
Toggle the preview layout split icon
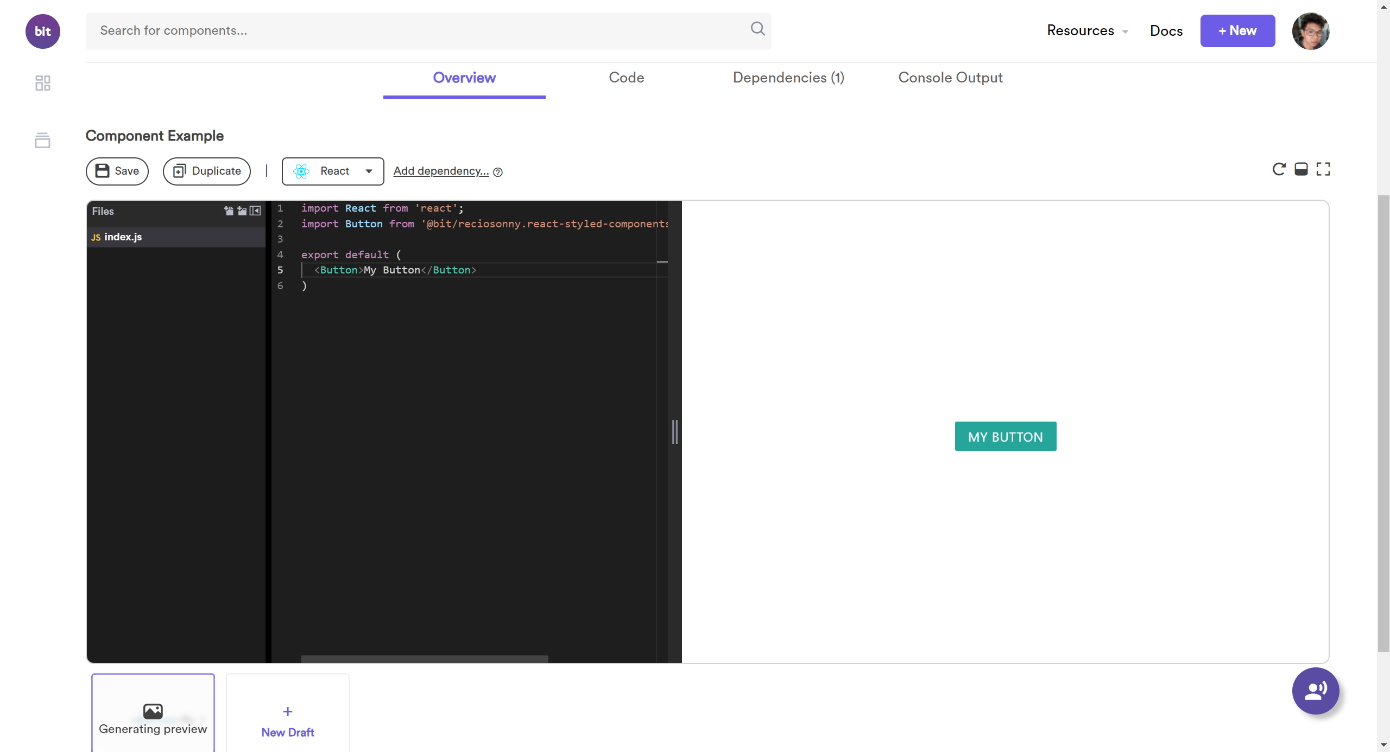[1301, 169]
